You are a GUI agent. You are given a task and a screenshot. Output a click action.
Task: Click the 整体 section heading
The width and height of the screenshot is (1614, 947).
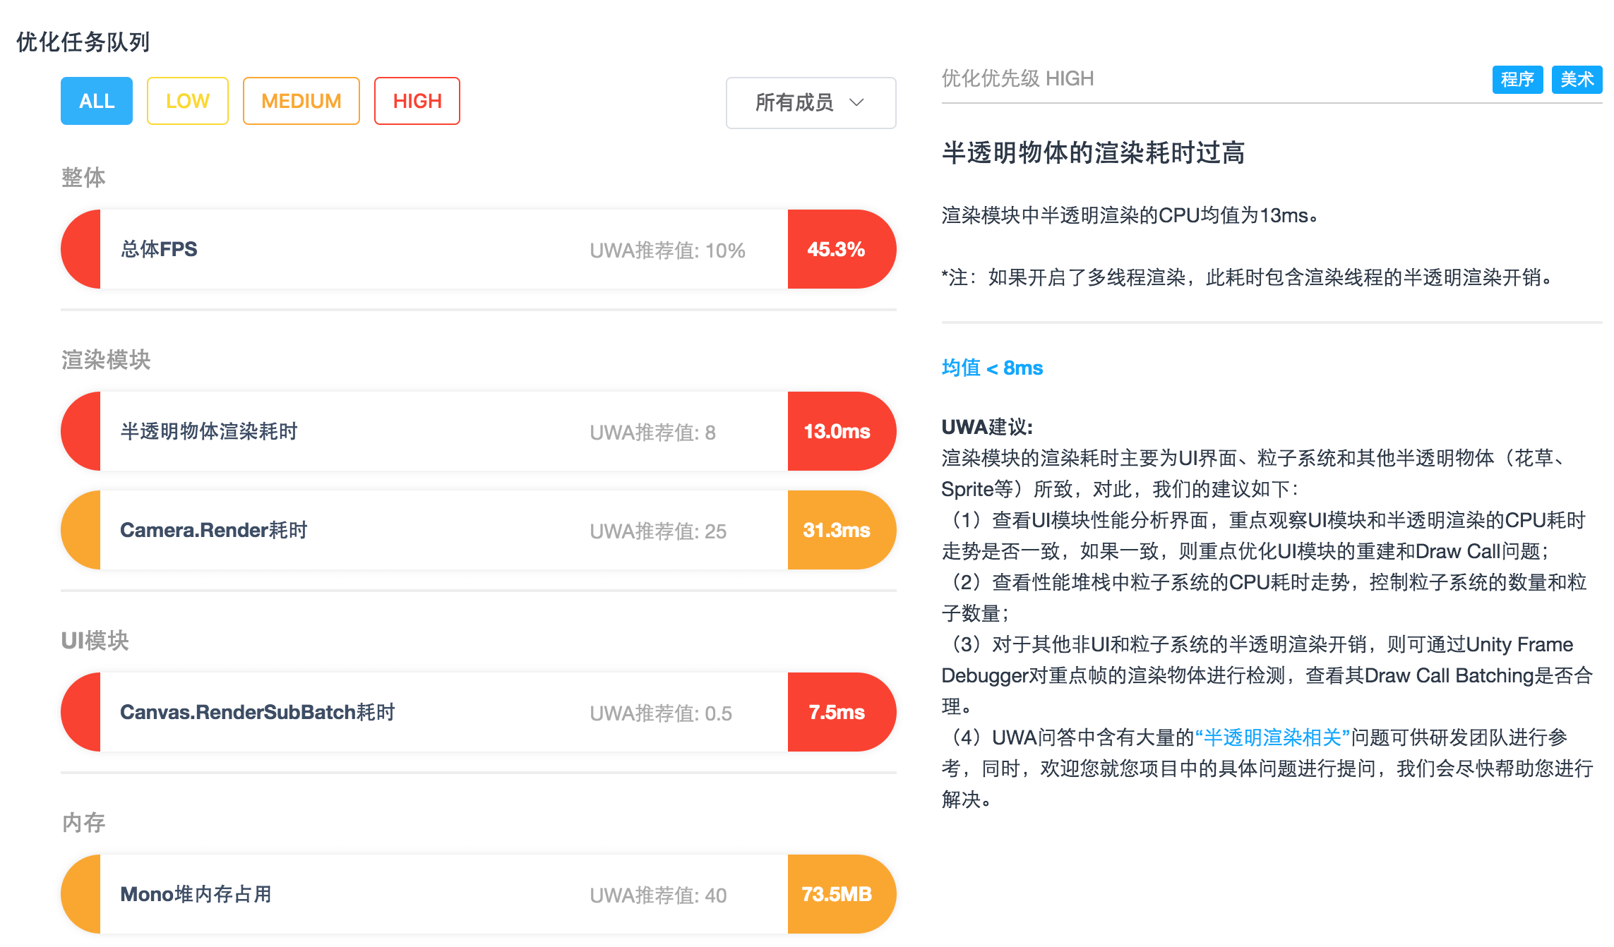pos(83,177)
